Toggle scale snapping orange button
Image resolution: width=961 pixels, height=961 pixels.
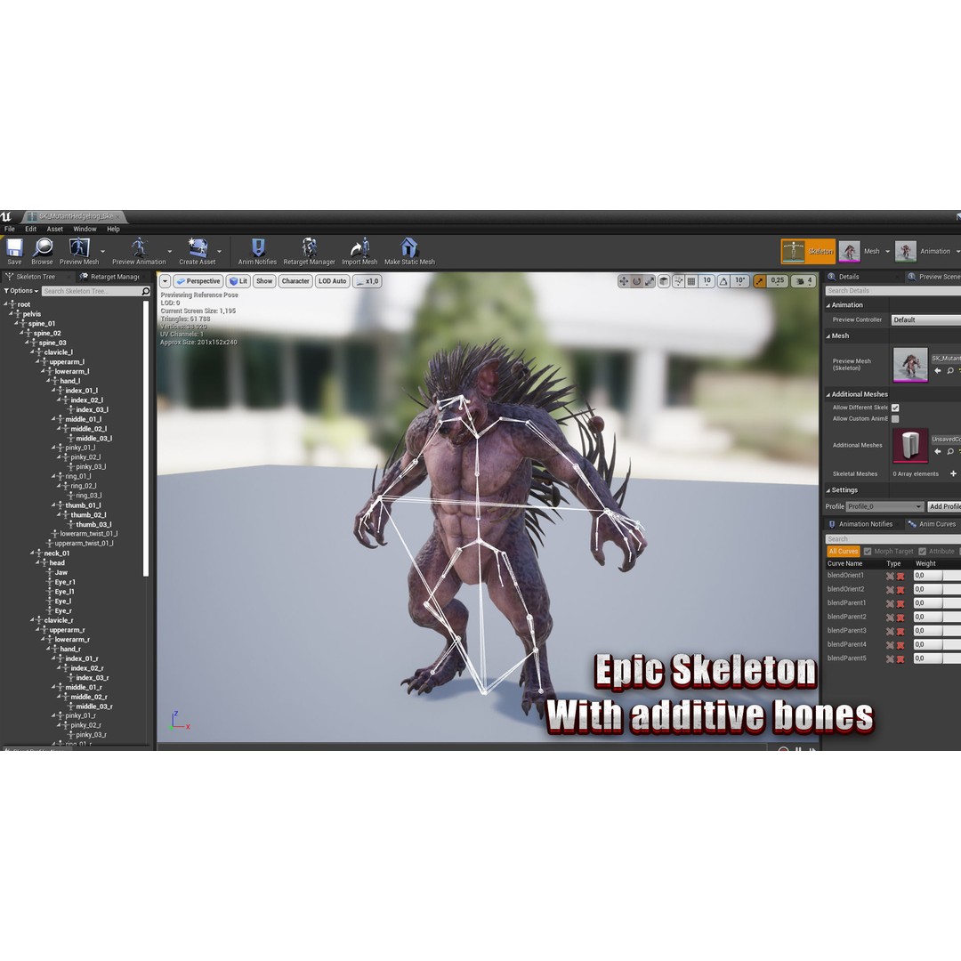(760, 281)
